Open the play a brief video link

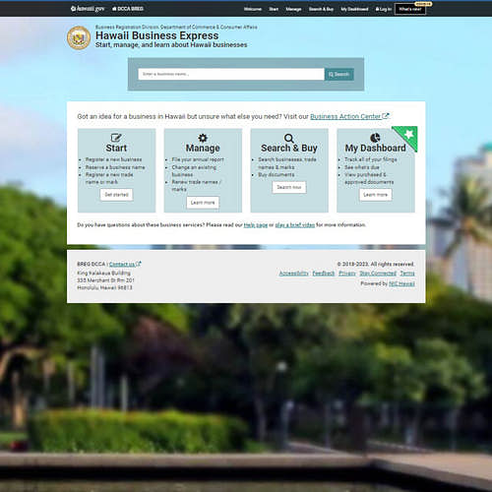click(294, 225)
